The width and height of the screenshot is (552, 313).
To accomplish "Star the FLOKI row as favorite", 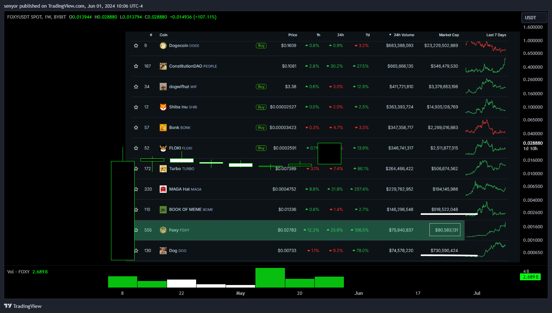I will [x=136, y=148].
